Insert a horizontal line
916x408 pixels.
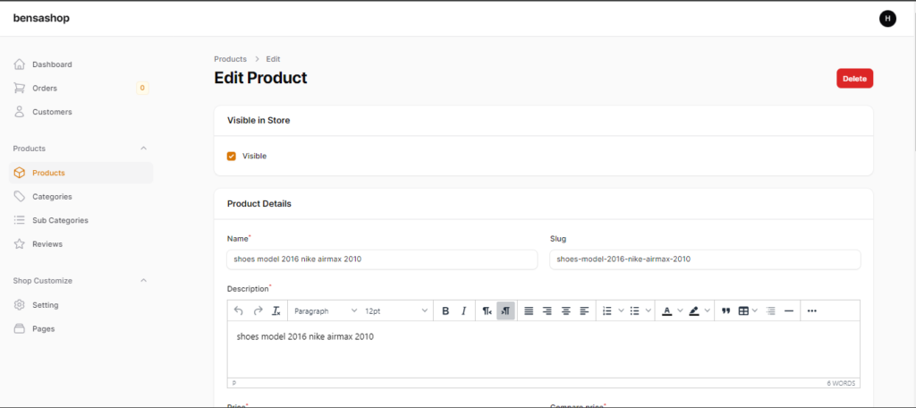789,311
